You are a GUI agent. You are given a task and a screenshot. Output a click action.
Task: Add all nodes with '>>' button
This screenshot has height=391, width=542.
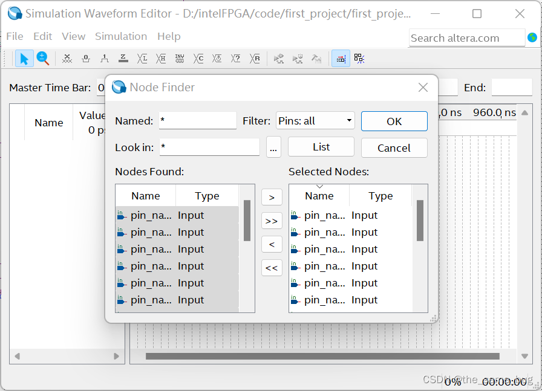[x=272, y=221]
